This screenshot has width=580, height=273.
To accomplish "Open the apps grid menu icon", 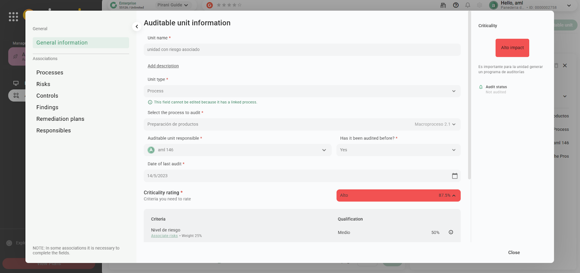I will point(13,17).
